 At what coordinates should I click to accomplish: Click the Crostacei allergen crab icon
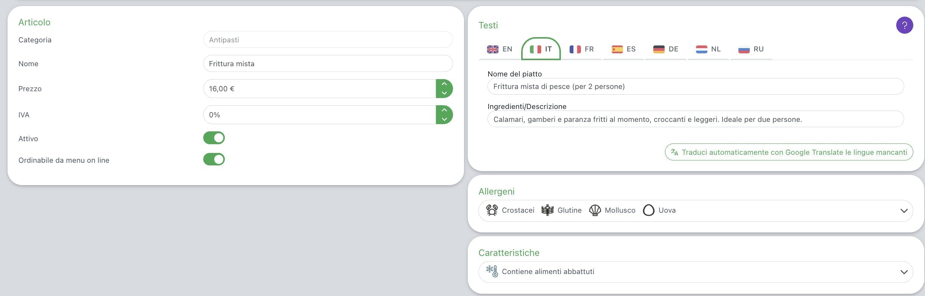(492, 210)
